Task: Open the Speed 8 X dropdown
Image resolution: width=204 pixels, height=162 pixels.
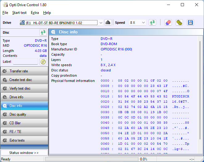Action: point(137,23)
